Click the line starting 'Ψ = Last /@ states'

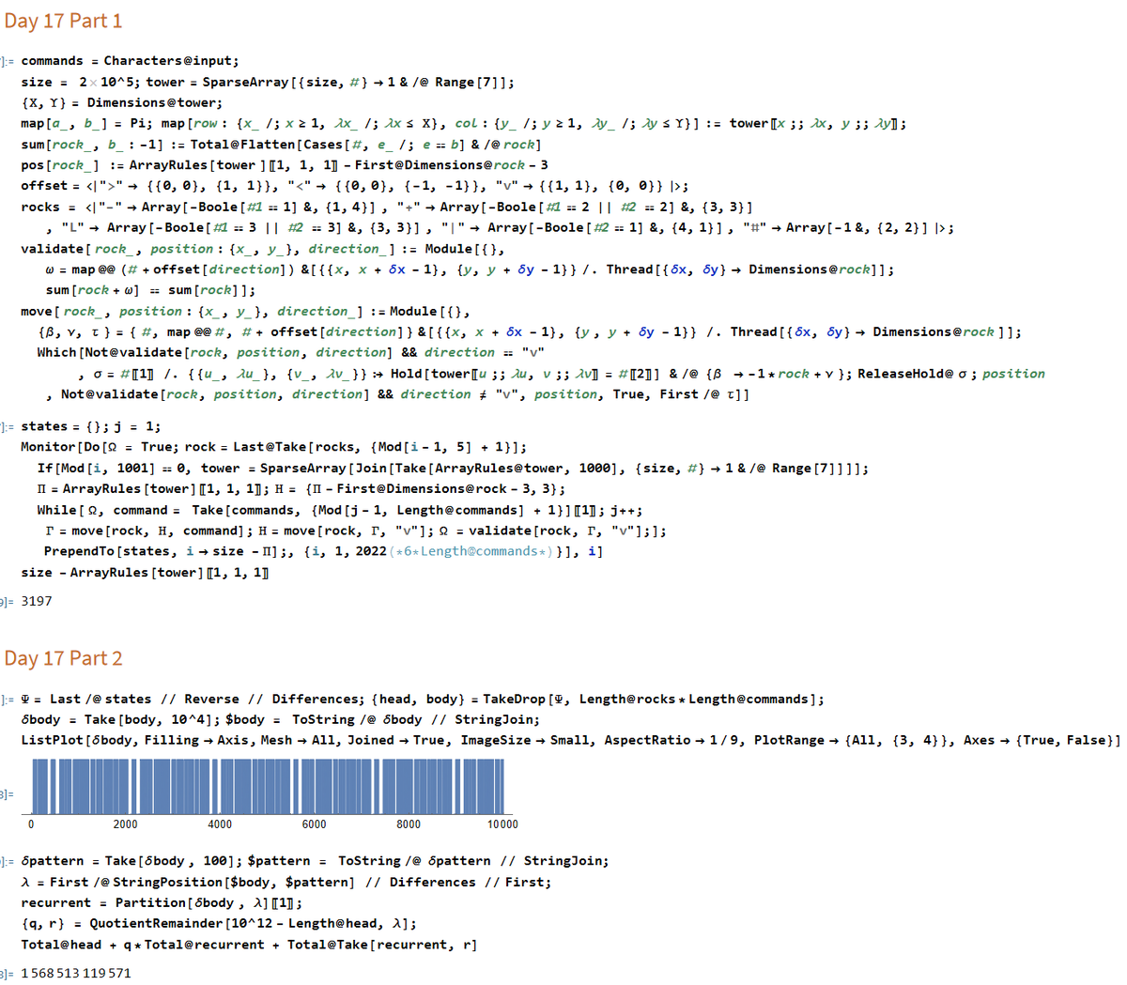(x=423, y=699)
